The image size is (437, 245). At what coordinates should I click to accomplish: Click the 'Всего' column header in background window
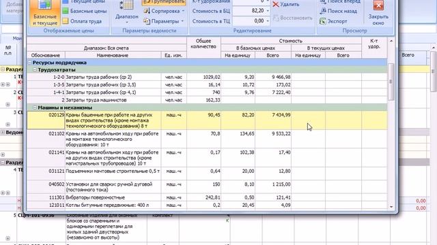[x=408, y=55]
